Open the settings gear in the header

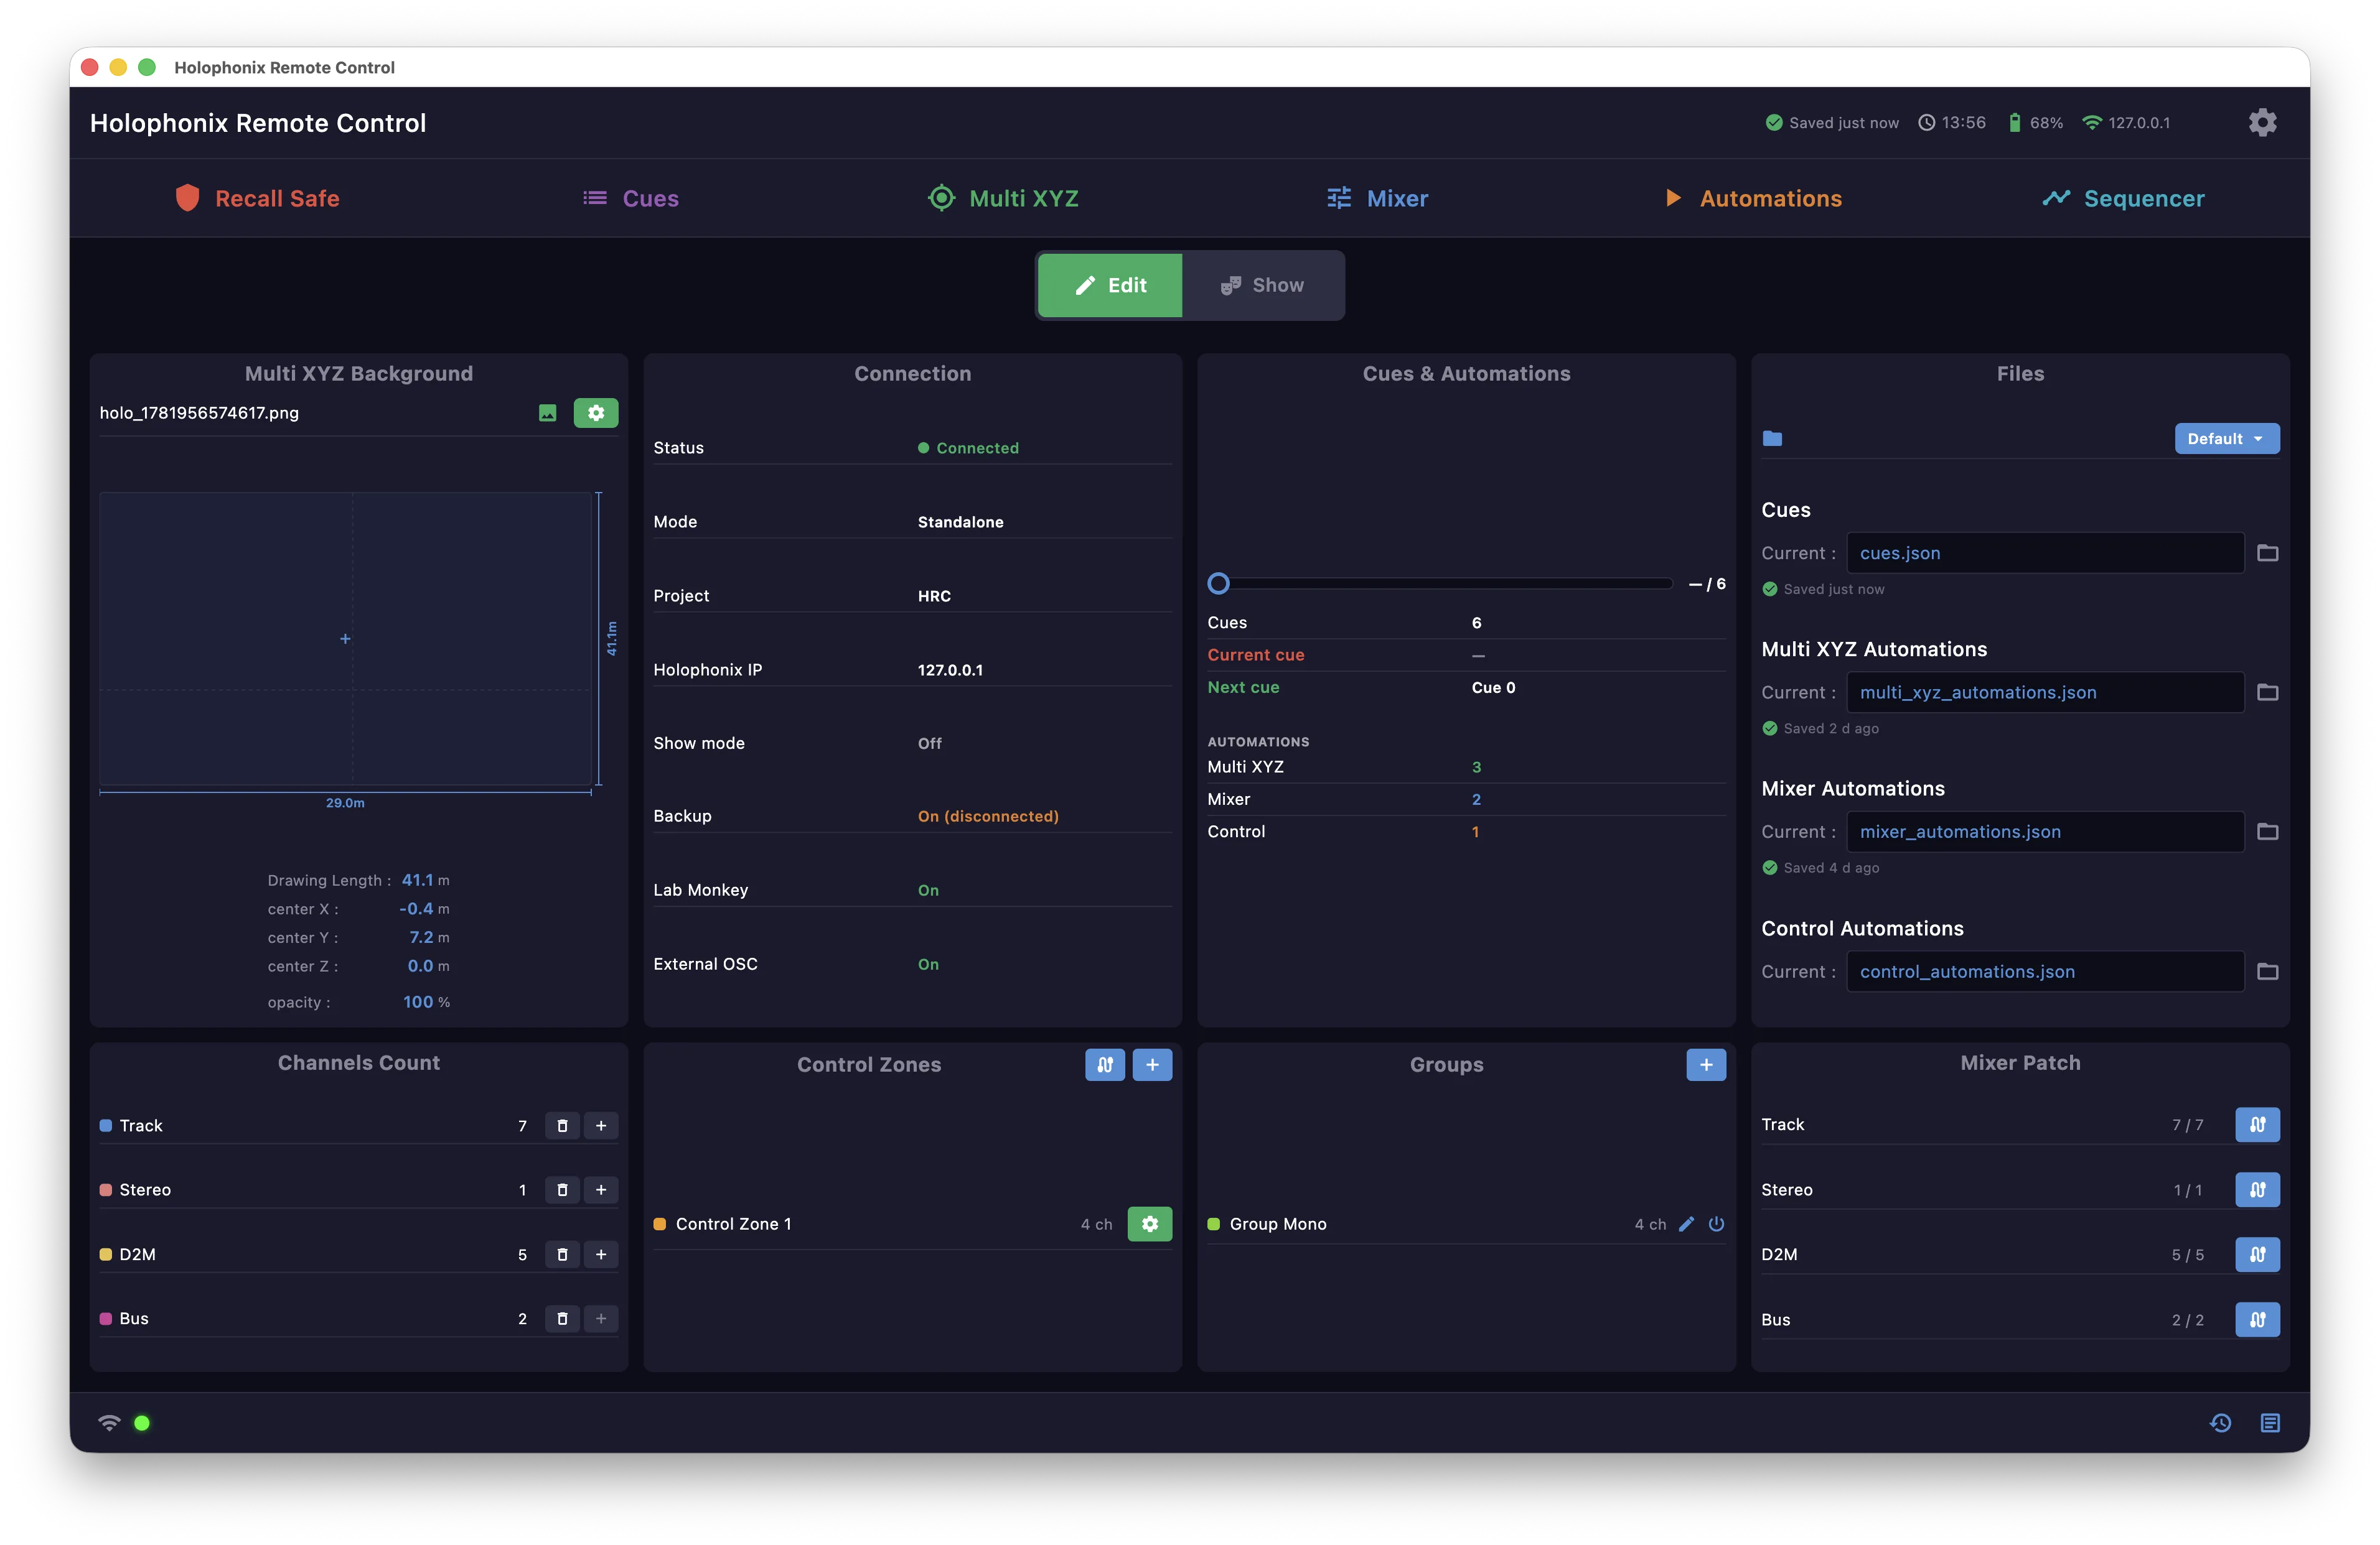[2262, 123]
